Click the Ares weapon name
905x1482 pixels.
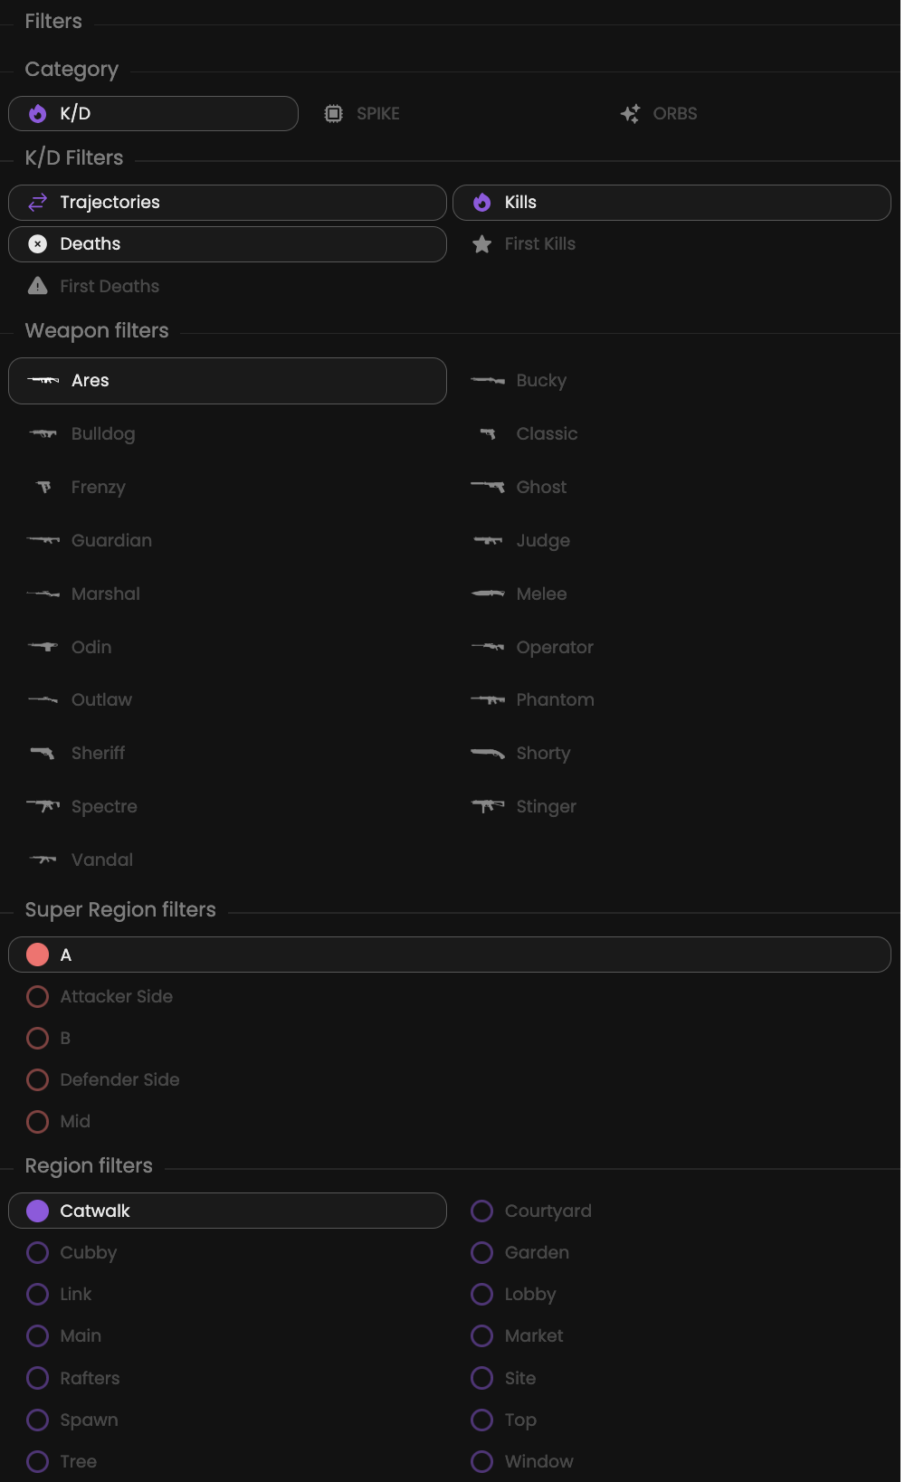click(90, 381)
